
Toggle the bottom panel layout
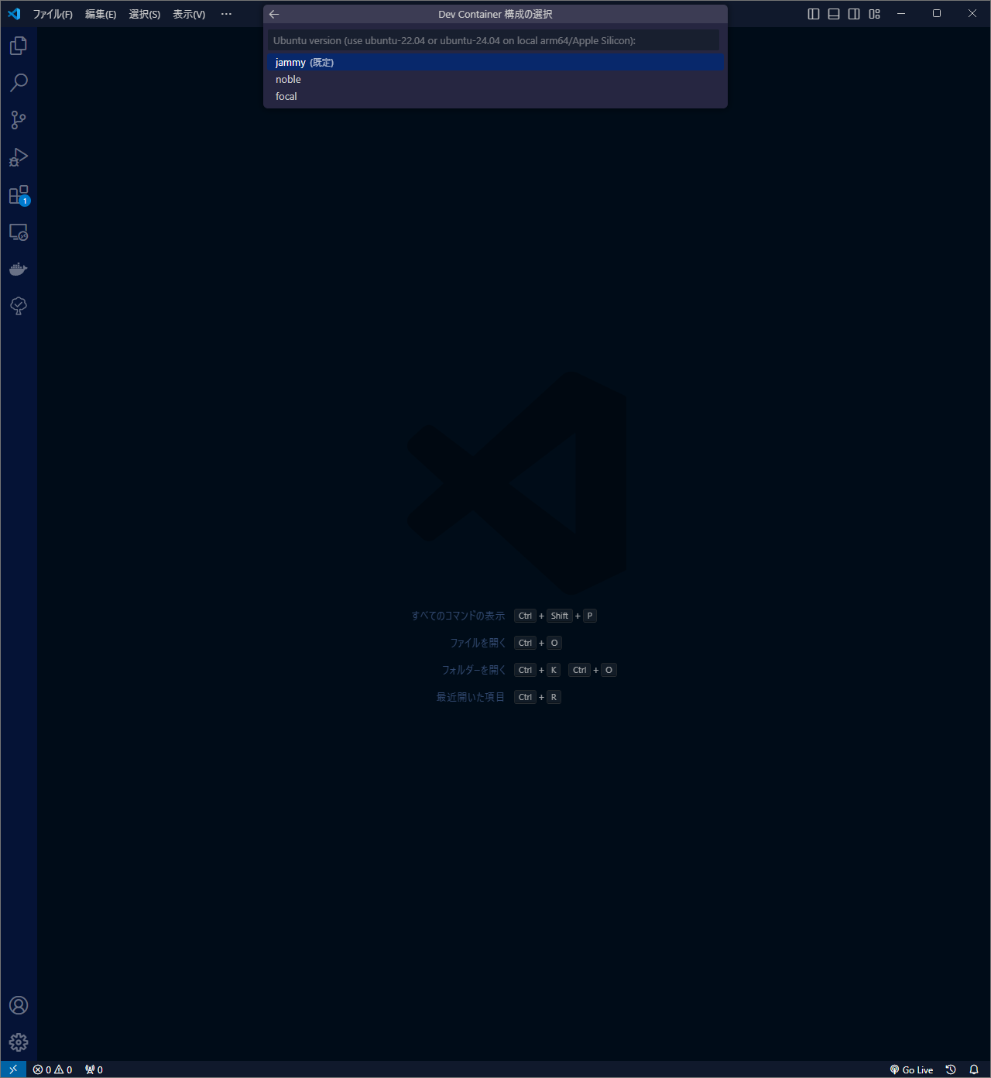click(834, 14)
